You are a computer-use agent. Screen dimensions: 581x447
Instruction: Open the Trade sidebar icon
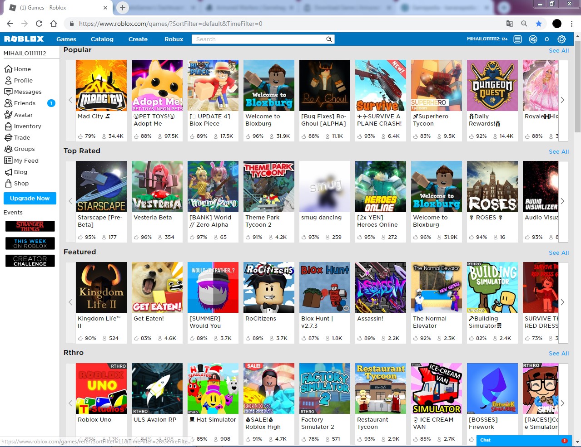point(8,137)
